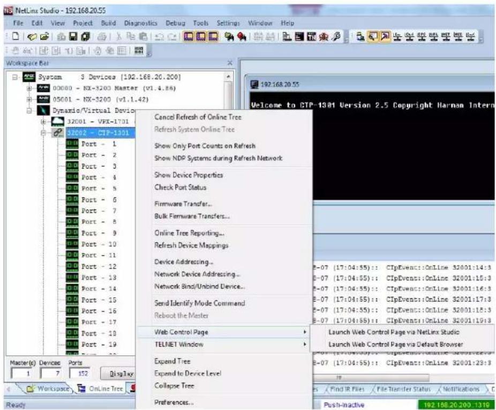Select Collapse Tree in context menu
This screenshot has height=410, width=496.
174,386
